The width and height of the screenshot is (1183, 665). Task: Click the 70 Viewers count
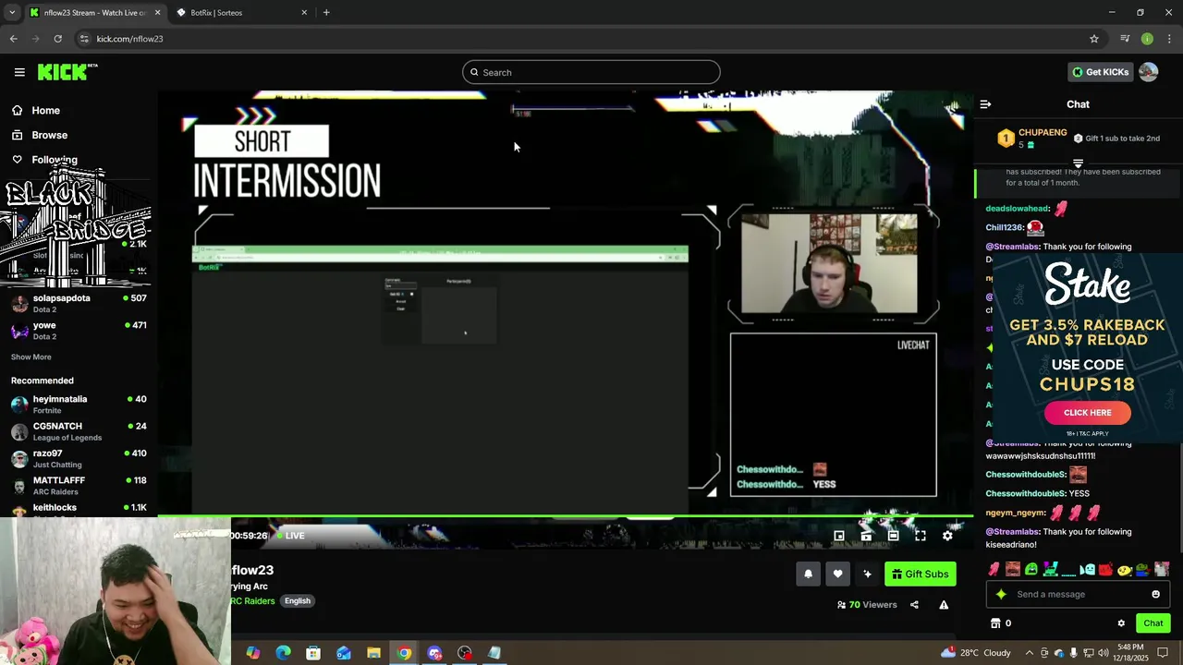867,605
